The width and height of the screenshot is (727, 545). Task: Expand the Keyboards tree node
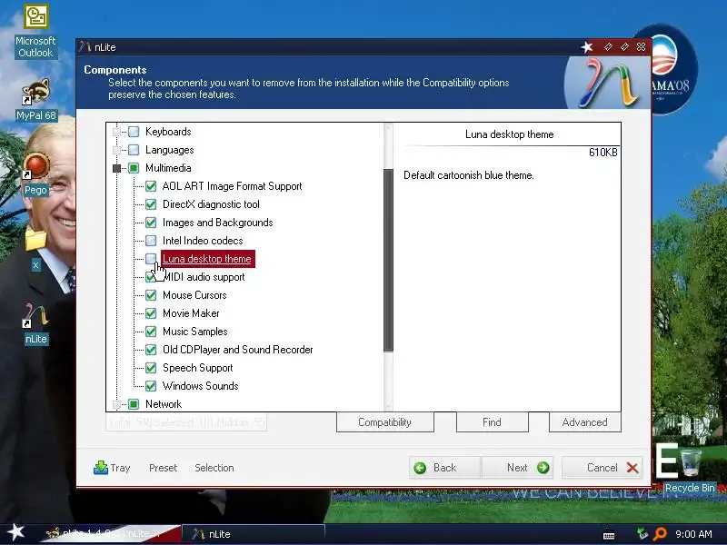(117, 132)
